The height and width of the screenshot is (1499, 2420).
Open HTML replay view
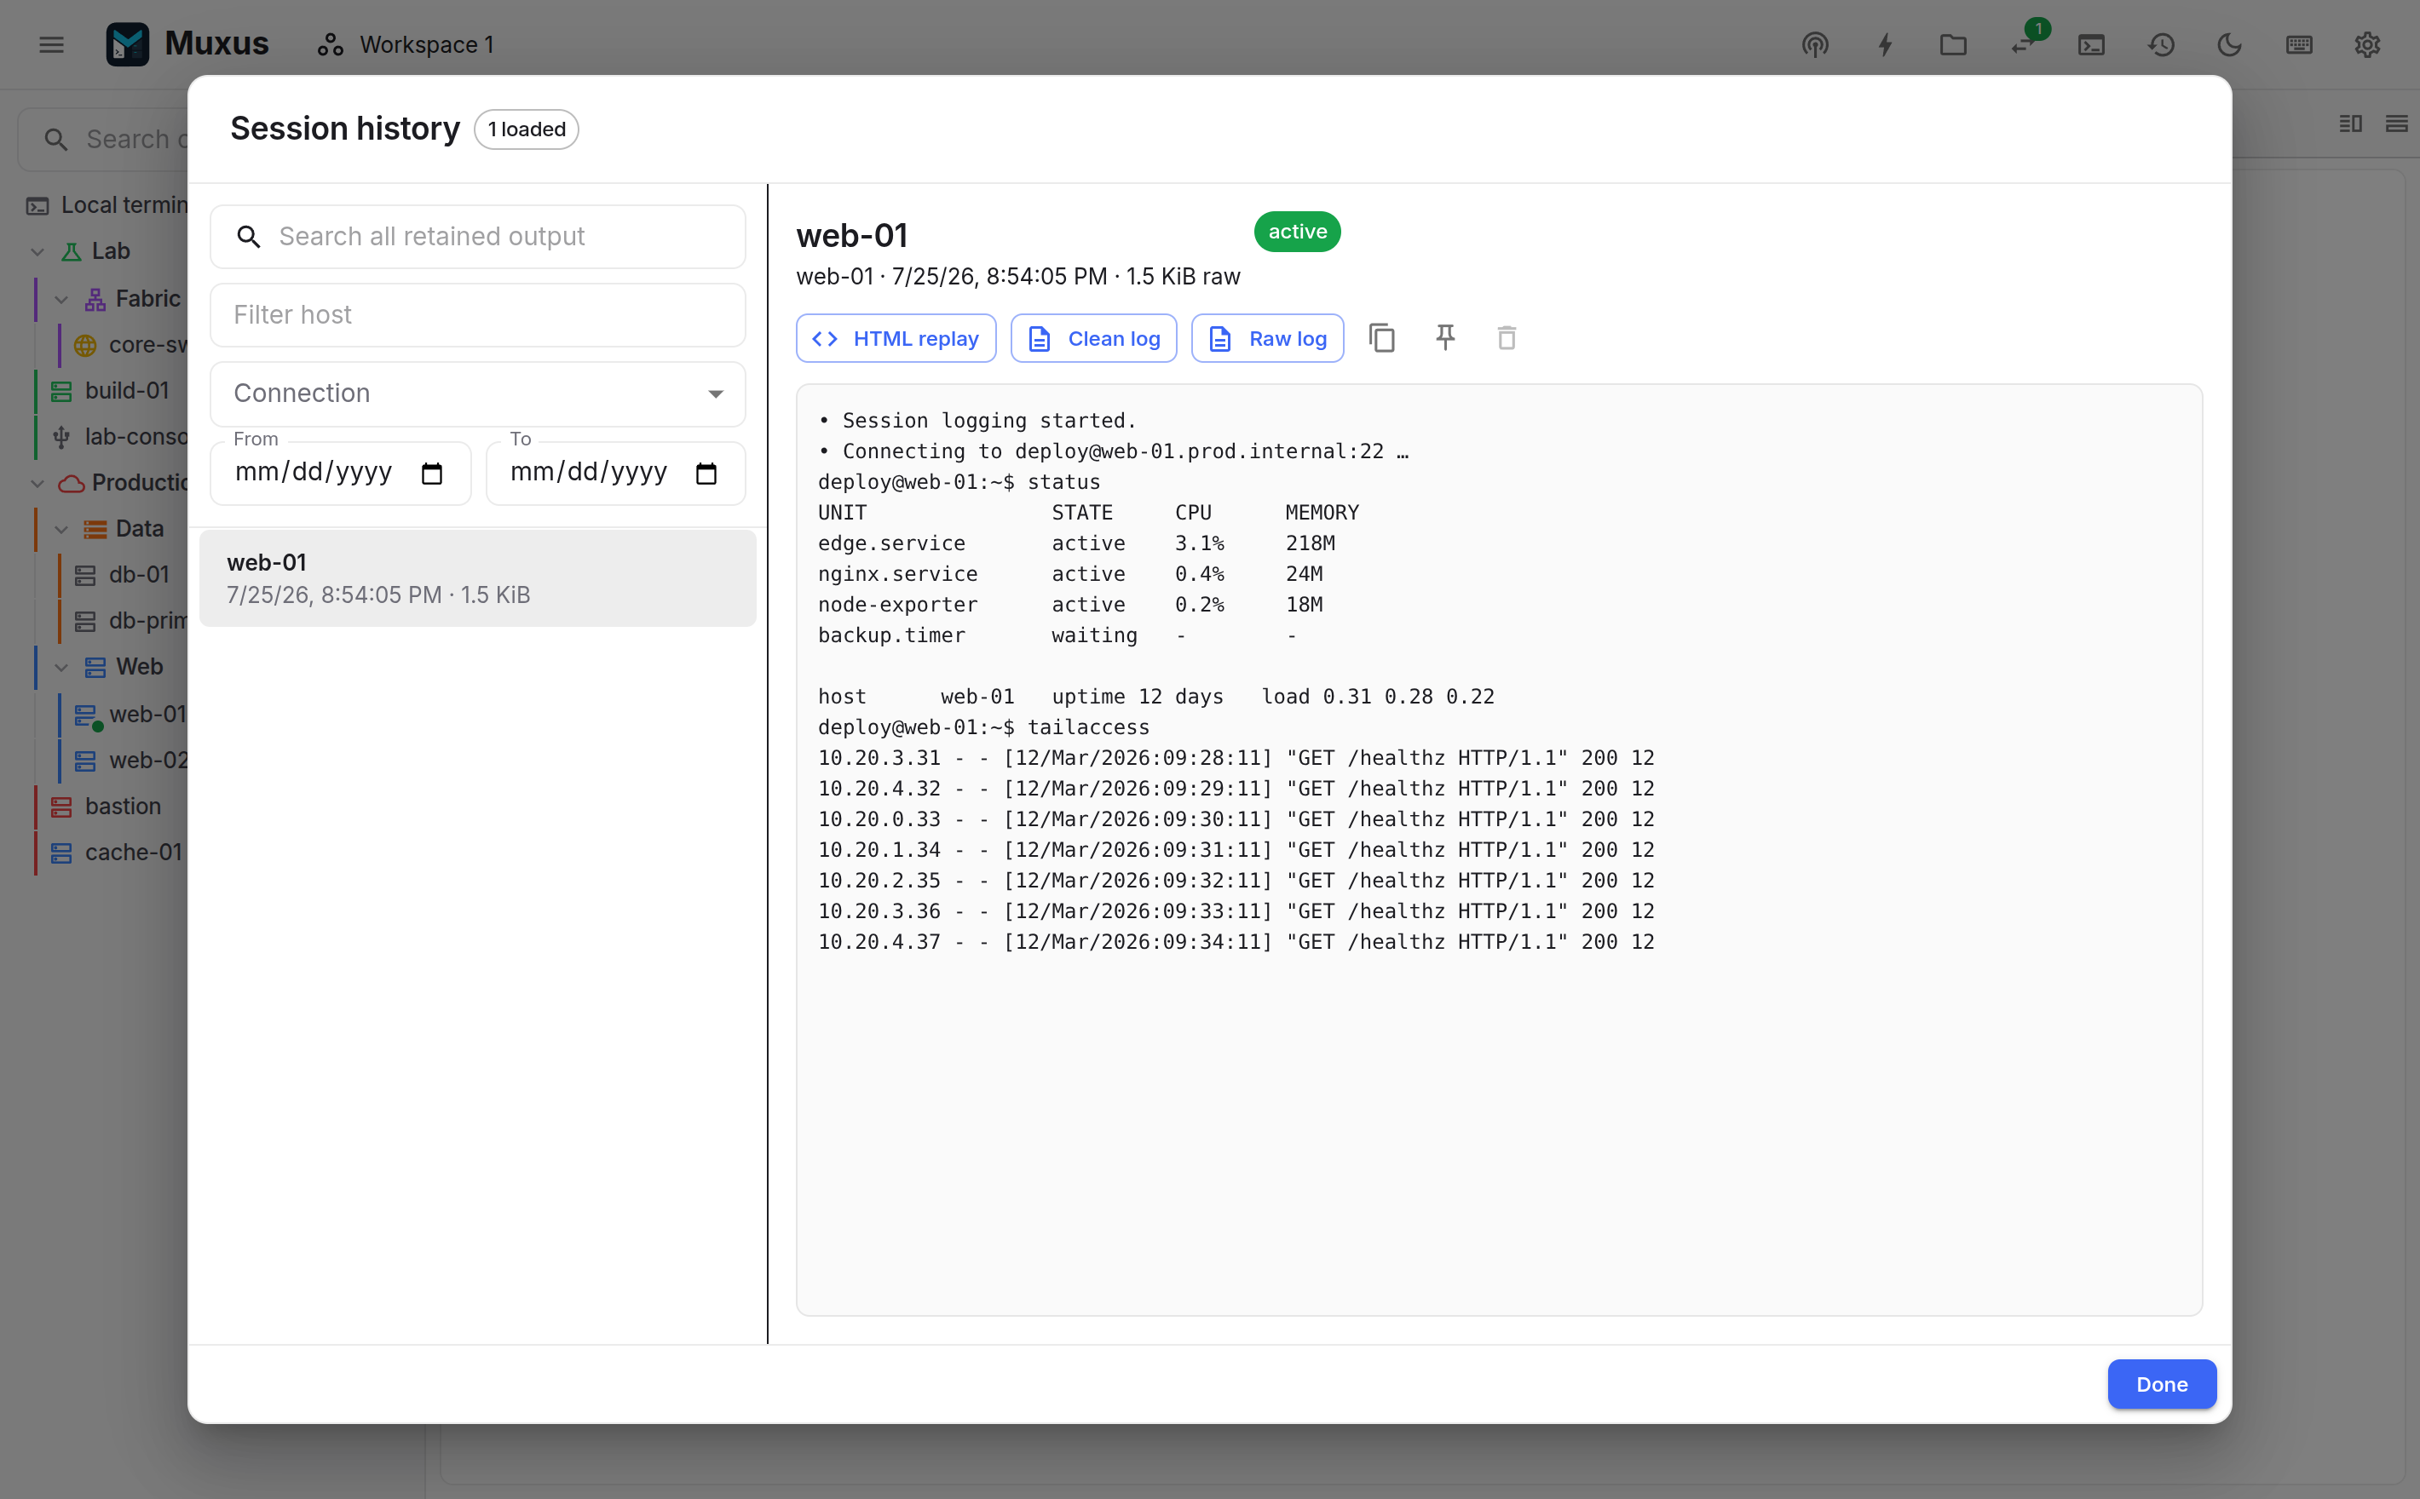coord(896,339)
